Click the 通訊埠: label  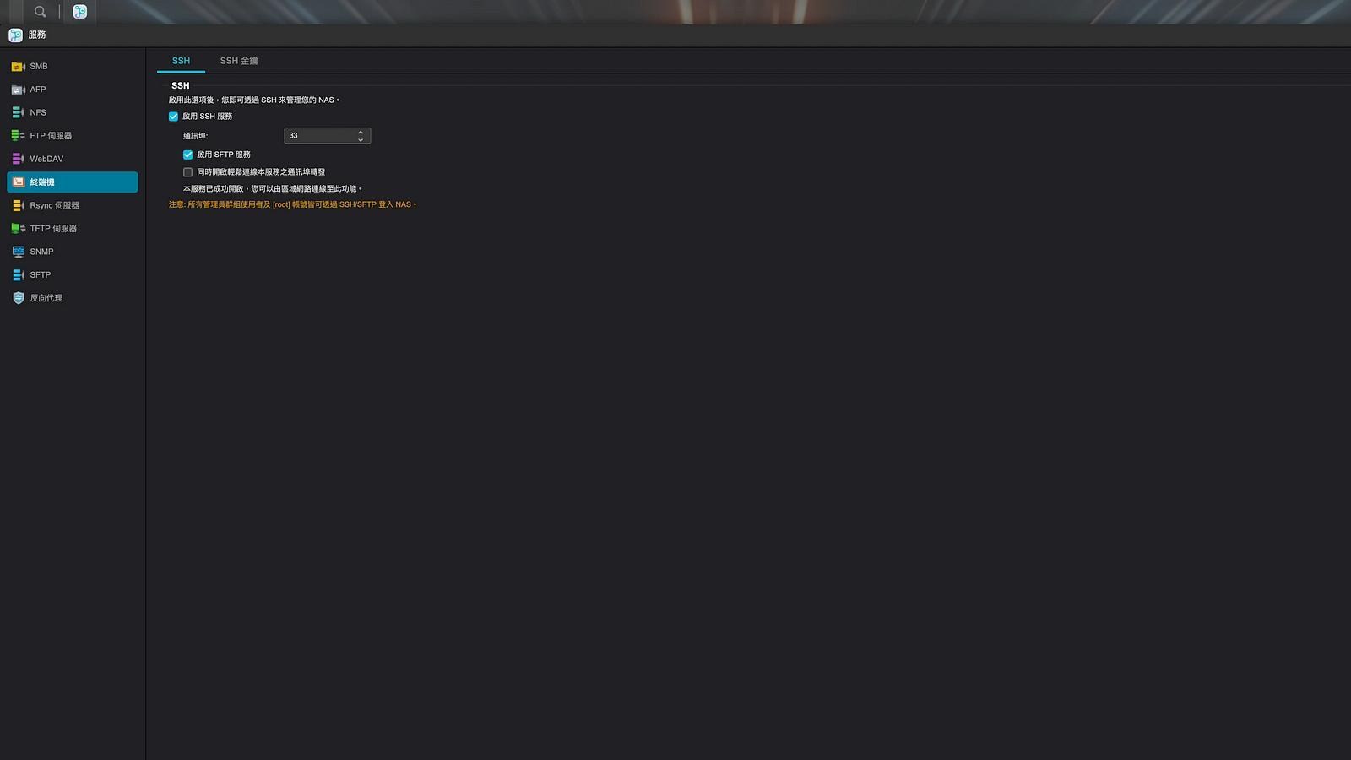[x=195, y=136]
